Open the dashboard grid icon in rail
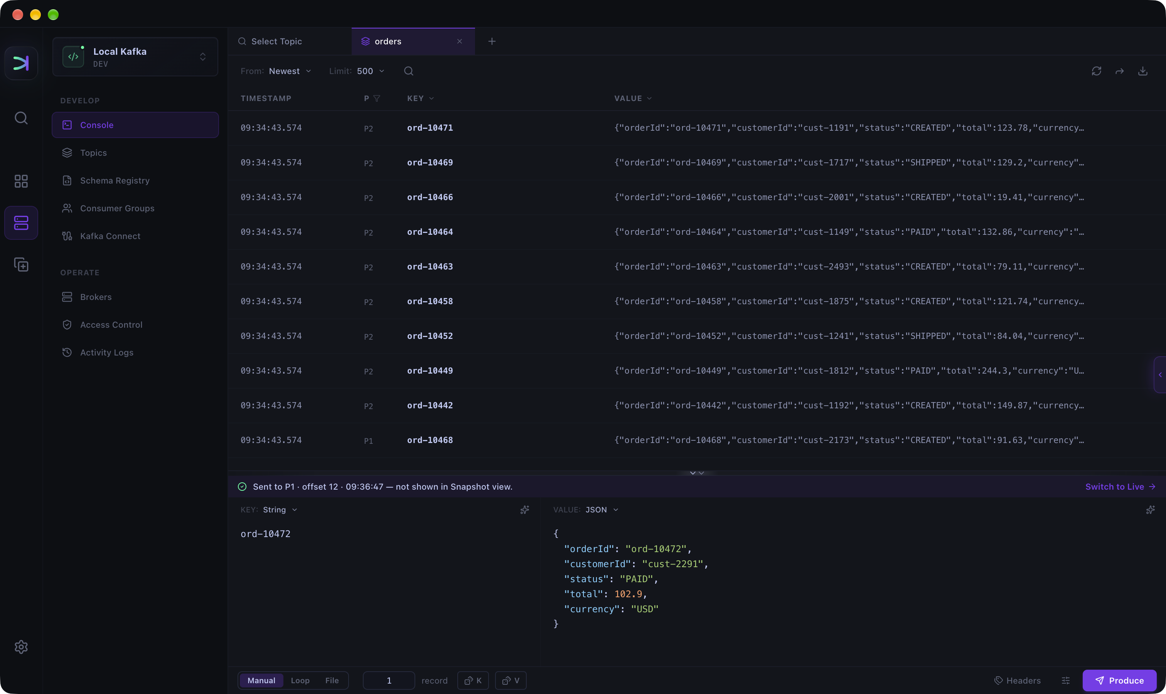1166x694 pixels. [x=21, y=181]
